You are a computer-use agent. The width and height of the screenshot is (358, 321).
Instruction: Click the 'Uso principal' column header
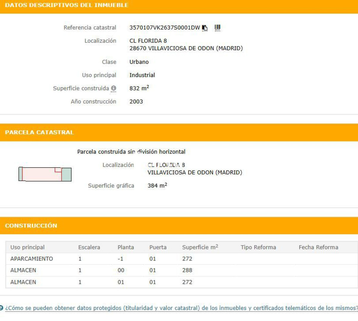(27, 247)
